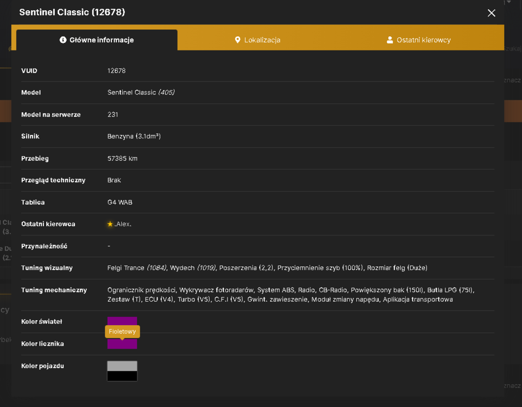Select the VUID value 12678

pyautogui.click(x=117, y=71)
